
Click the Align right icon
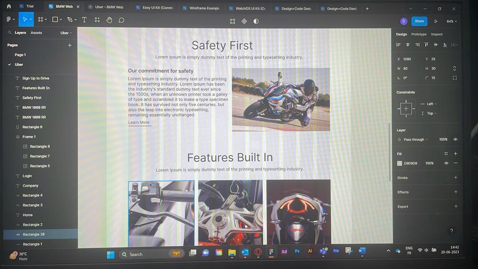[x=417, y=45]
